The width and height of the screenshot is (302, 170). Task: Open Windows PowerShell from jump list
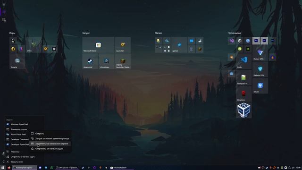25,124
